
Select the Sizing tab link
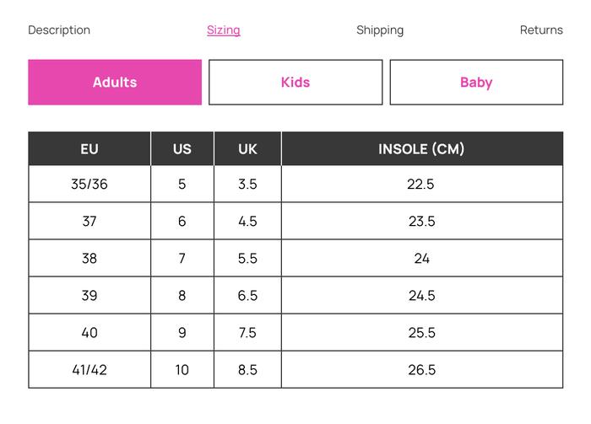(x=224, y=30)
